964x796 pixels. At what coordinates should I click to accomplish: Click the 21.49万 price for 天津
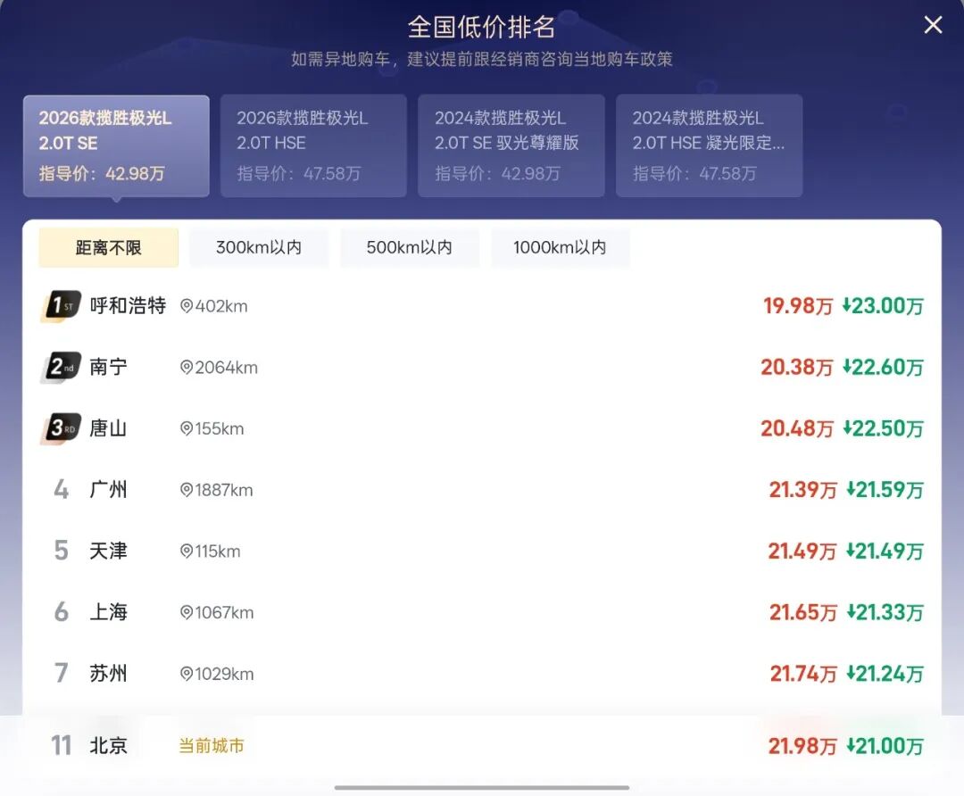(x=802, y=551)
